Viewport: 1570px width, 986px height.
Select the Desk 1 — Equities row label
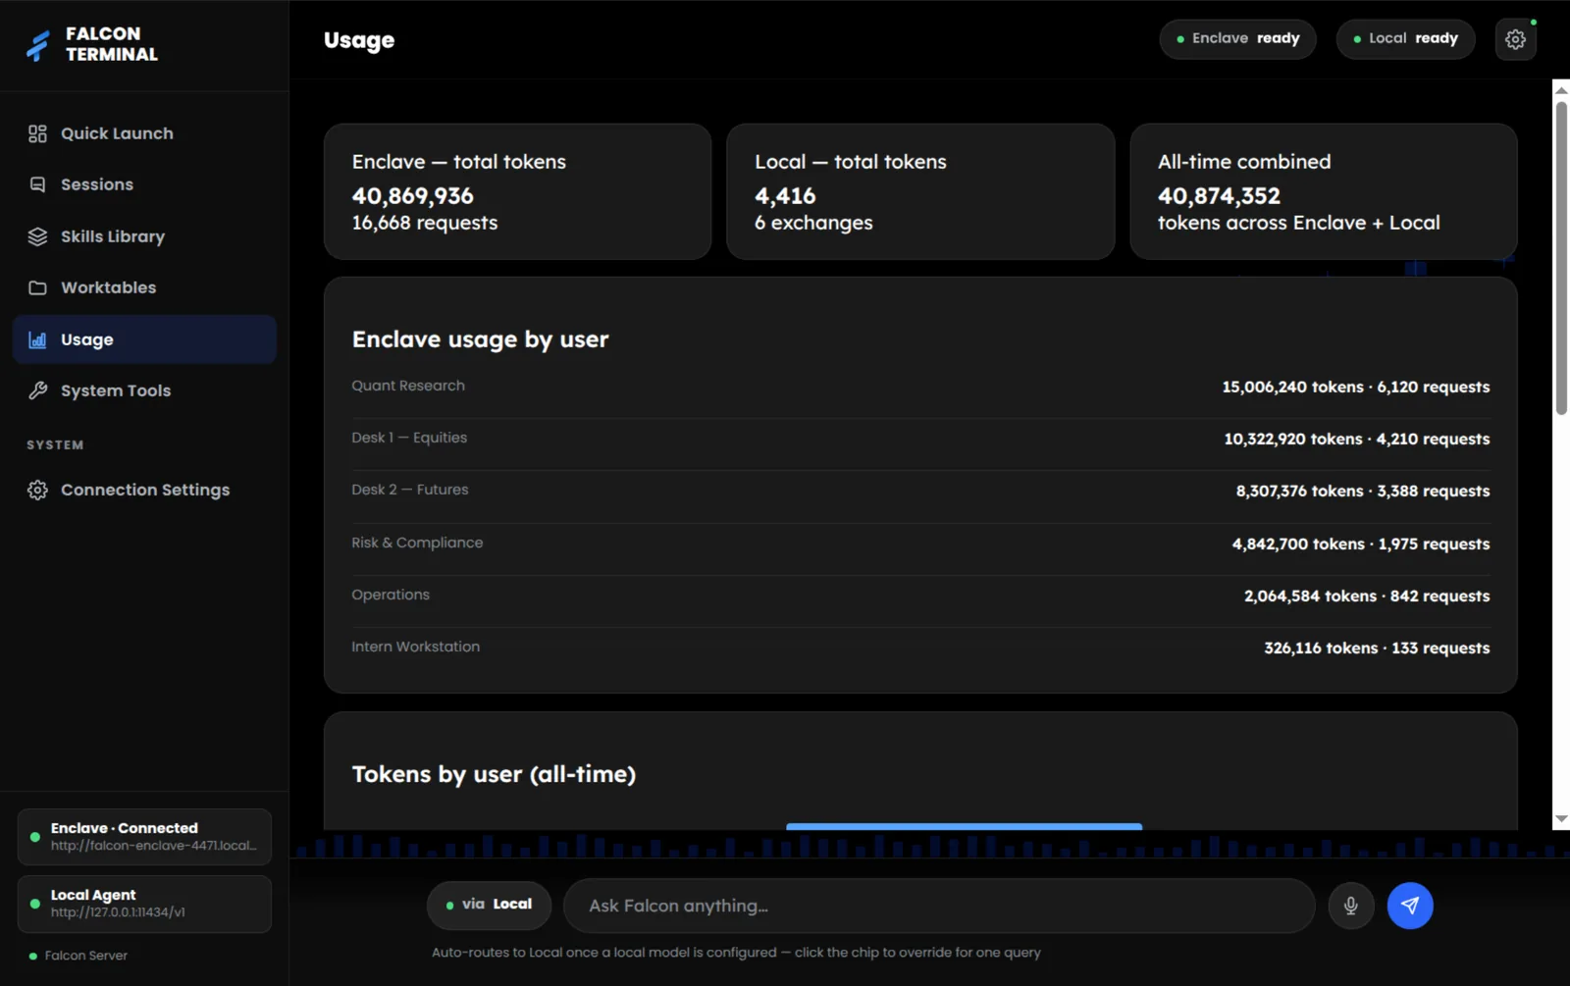point(409,438)
